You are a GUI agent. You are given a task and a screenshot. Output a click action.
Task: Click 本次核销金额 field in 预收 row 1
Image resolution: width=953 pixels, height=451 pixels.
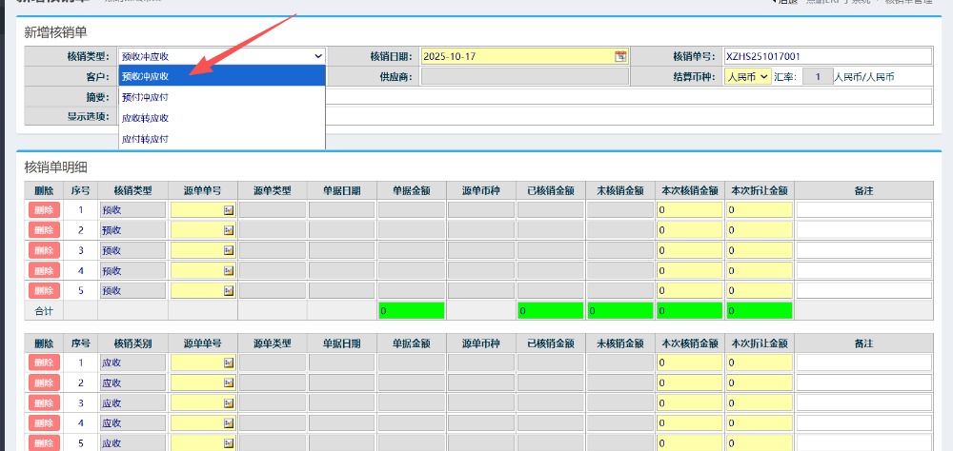pos(689,210)
